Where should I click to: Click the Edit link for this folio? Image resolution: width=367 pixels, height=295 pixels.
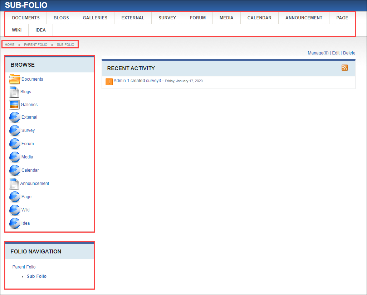pos(336,53)
